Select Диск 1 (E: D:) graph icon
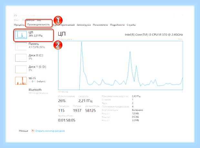Viewport: 200px width, 148px height. (21, 69)
